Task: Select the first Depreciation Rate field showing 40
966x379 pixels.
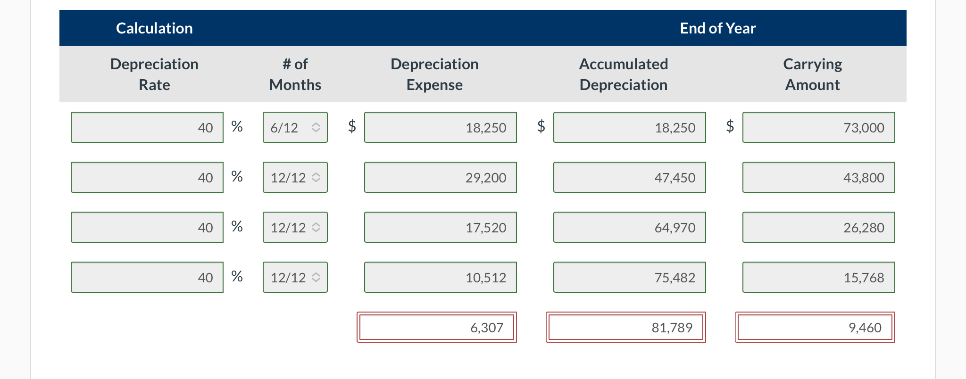Action: tap(147, 127)
